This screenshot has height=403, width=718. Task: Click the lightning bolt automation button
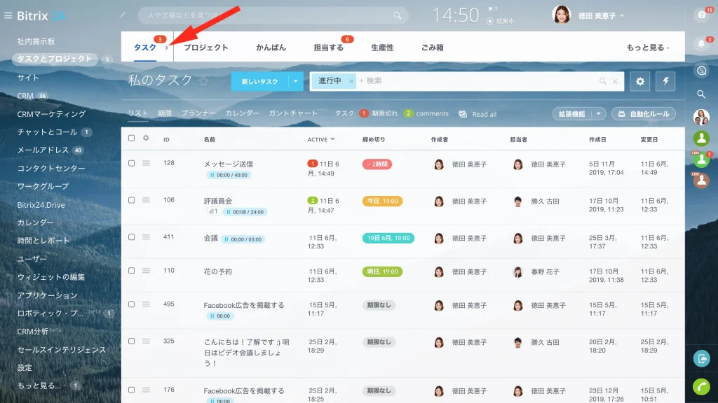(x=665, y=81)
